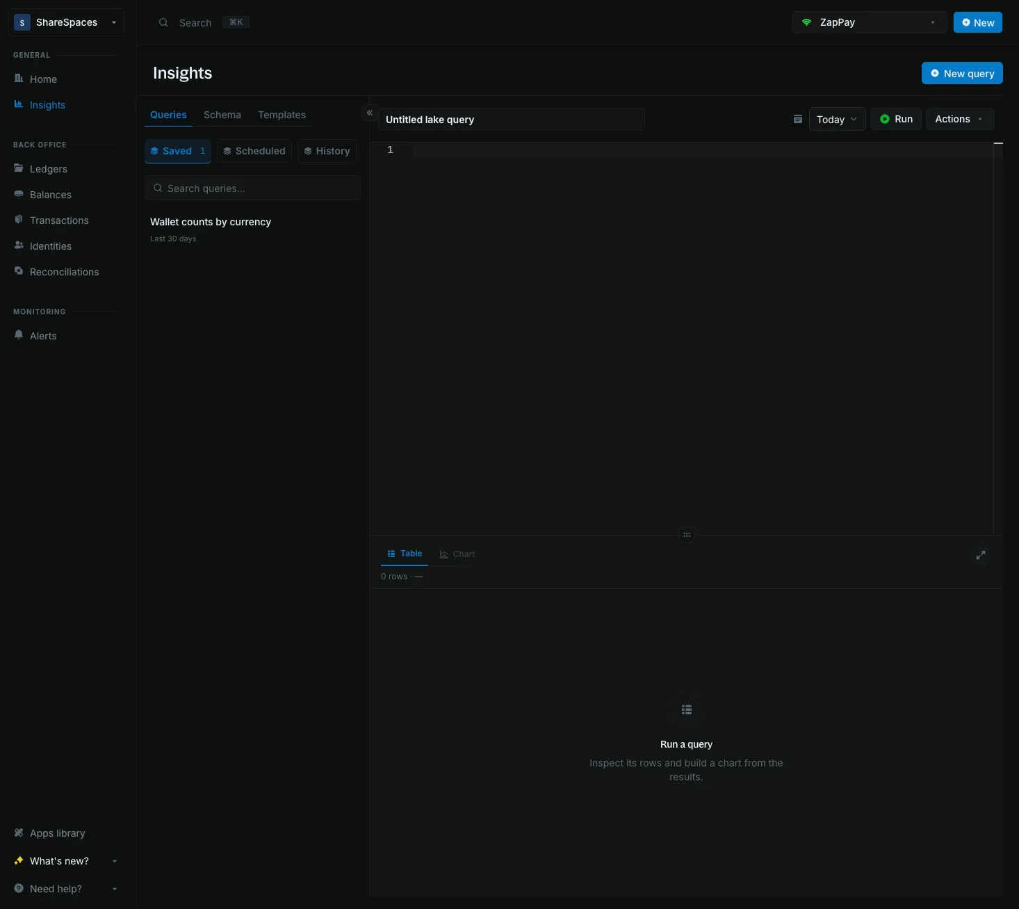
Task: Click the ZapPay status wifi icon
Action: pos(807,22)
